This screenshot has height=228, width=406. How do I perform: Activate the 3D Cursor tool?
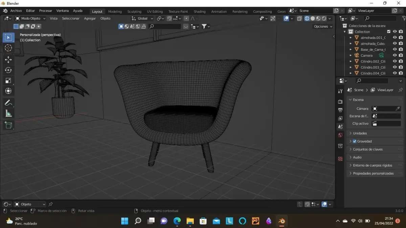(x=8, y=48)
